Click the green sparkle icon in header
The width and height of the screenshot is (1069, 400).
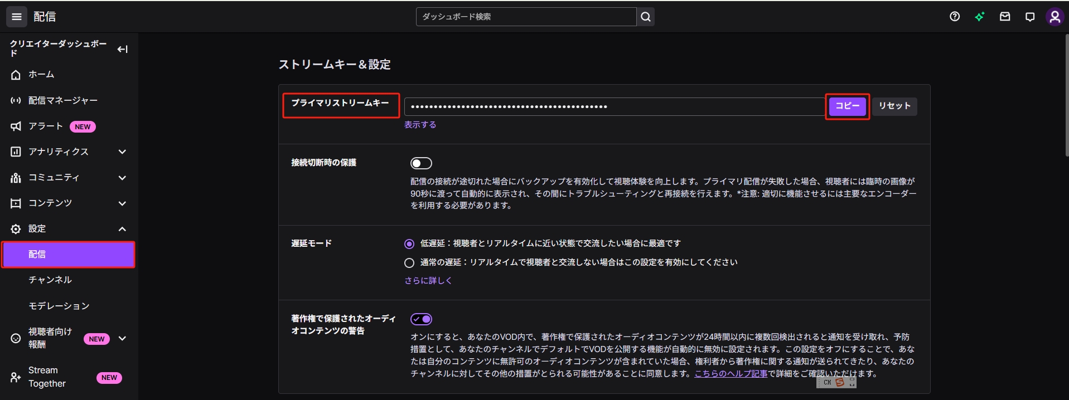(980, 17)
